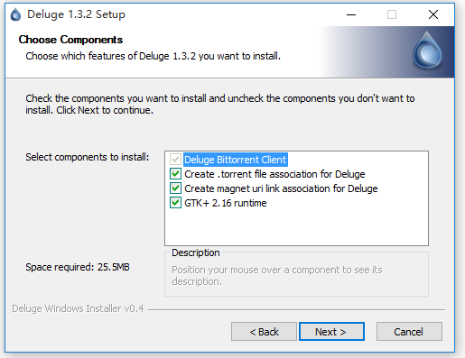Select the Deluge Bittorrent Client list item

point(236,160)
